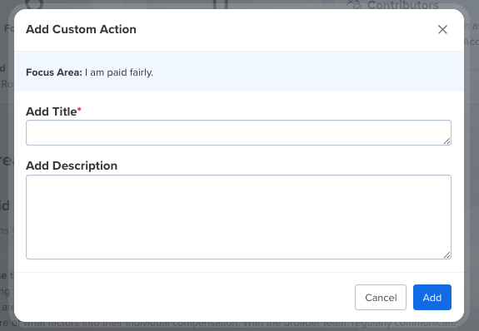Image resolution: width=479 pixels, height=331 pixels.
Task: Click the Add Description label
Action: click(x=72, y=165)
